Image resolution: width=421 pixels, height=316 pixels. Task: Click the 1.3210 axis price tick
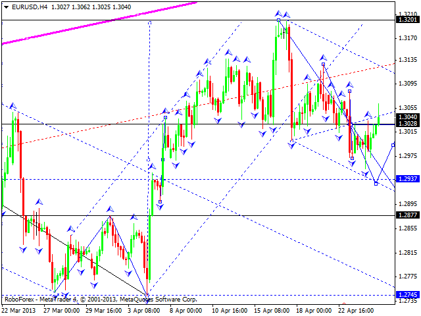tap(407, 13)
